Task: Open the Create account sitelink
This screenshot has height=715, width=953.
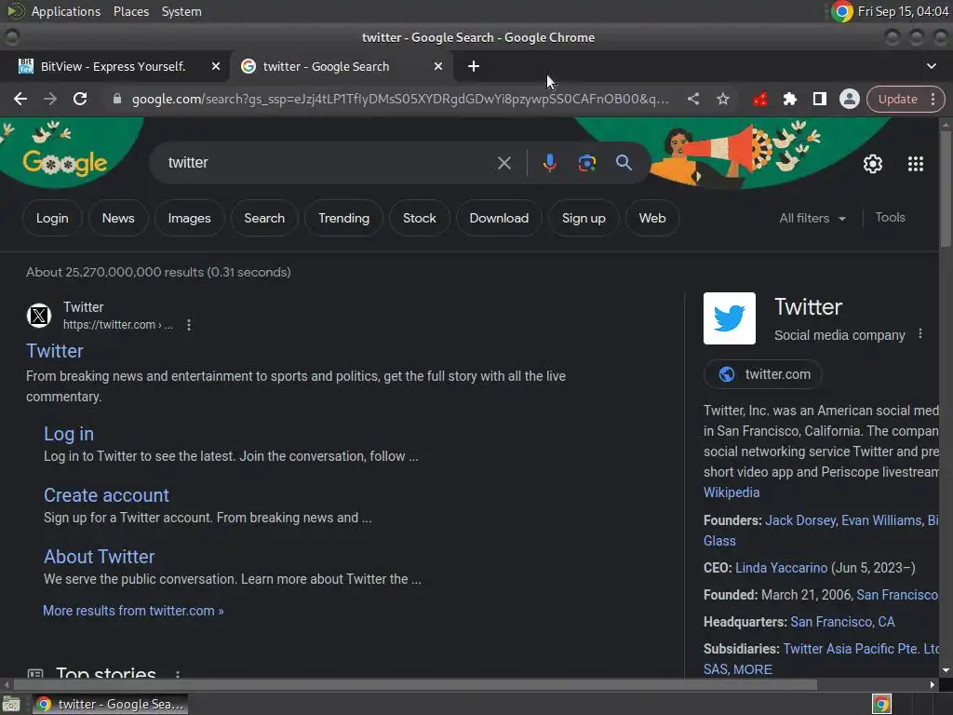Action: click(106, 495)
